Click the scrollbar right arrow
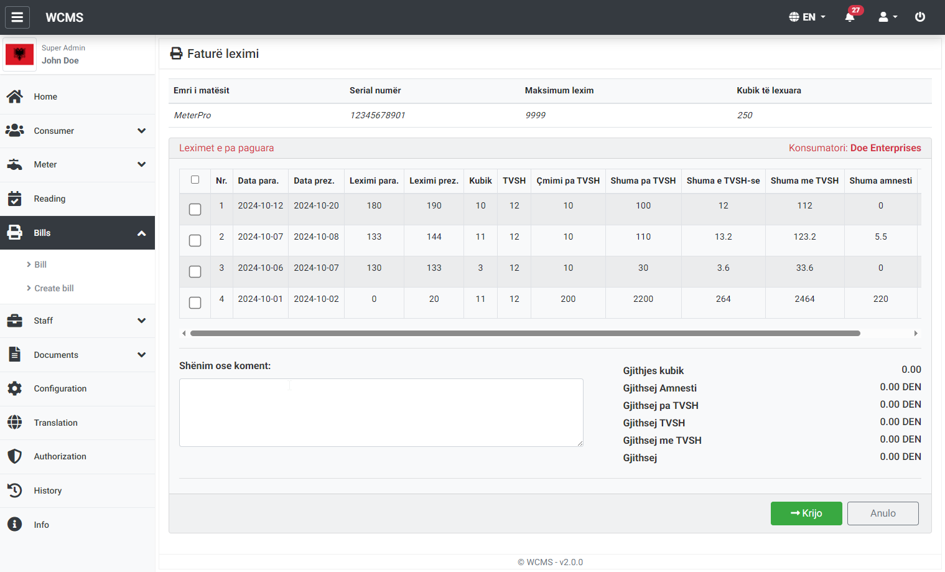The width and height of the screenshot is (945, 572). [916, 334]
